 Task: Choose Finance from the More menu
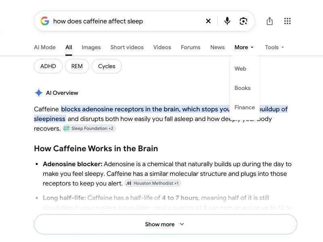click(x=245, y=107)
